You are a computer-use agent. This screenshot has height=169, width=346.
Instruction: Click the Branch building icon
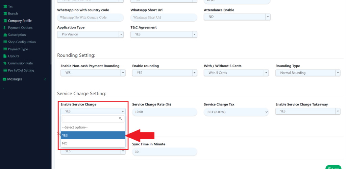click(5, 14)
